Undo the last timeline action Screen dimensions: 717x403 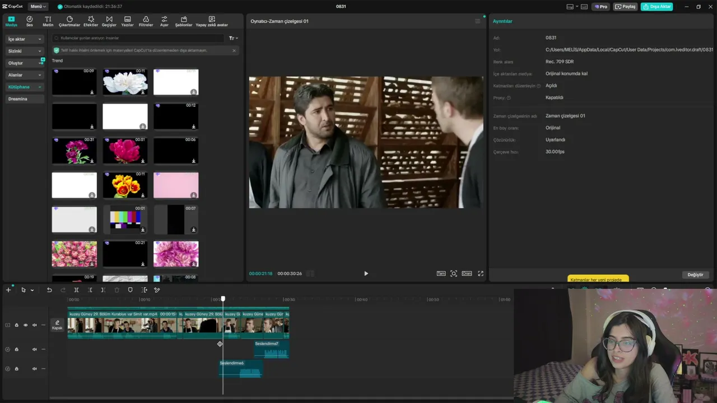click(x=49, y=290)
